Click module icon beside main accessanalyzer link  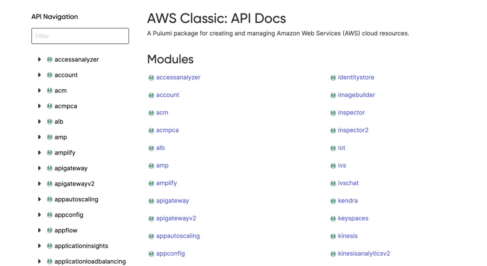[x=151, y=78]
